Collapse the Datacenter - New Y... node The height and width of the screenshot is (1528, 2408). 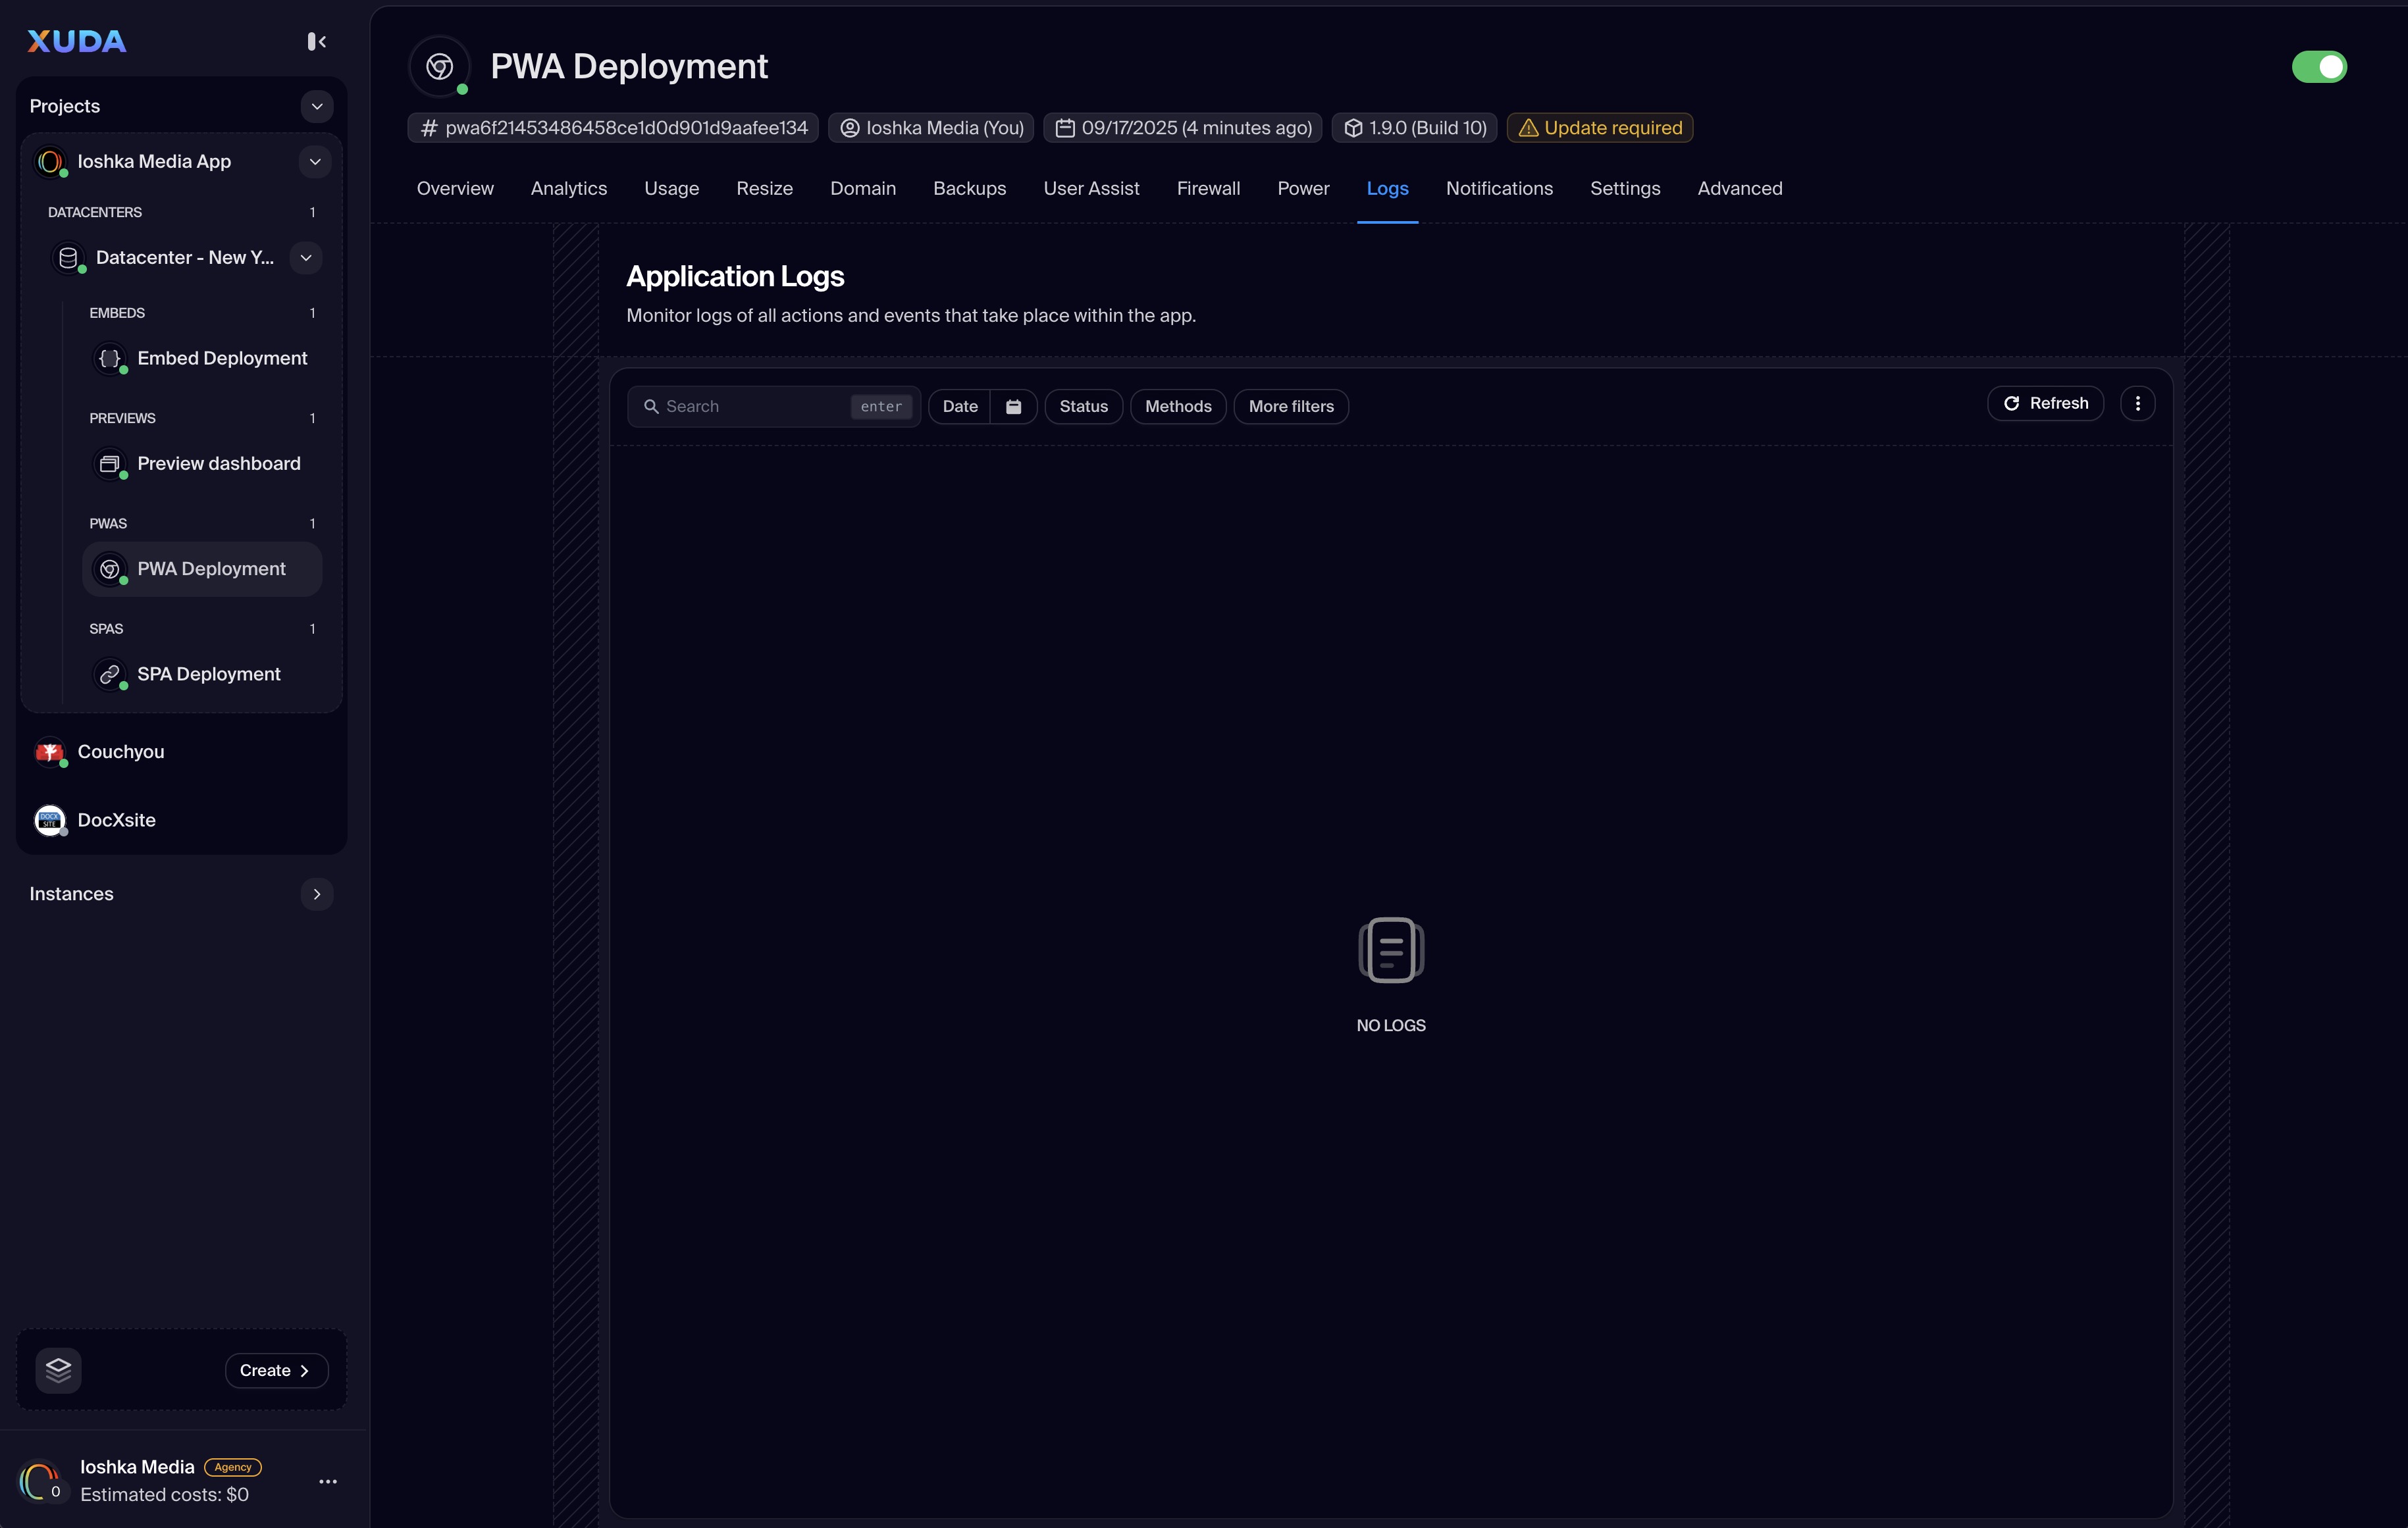point(305,258)
